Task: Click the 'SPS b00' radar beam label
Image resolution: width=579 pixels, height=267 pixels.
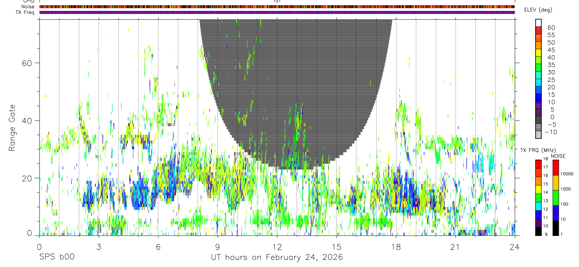Action: (x=57, y=257)
